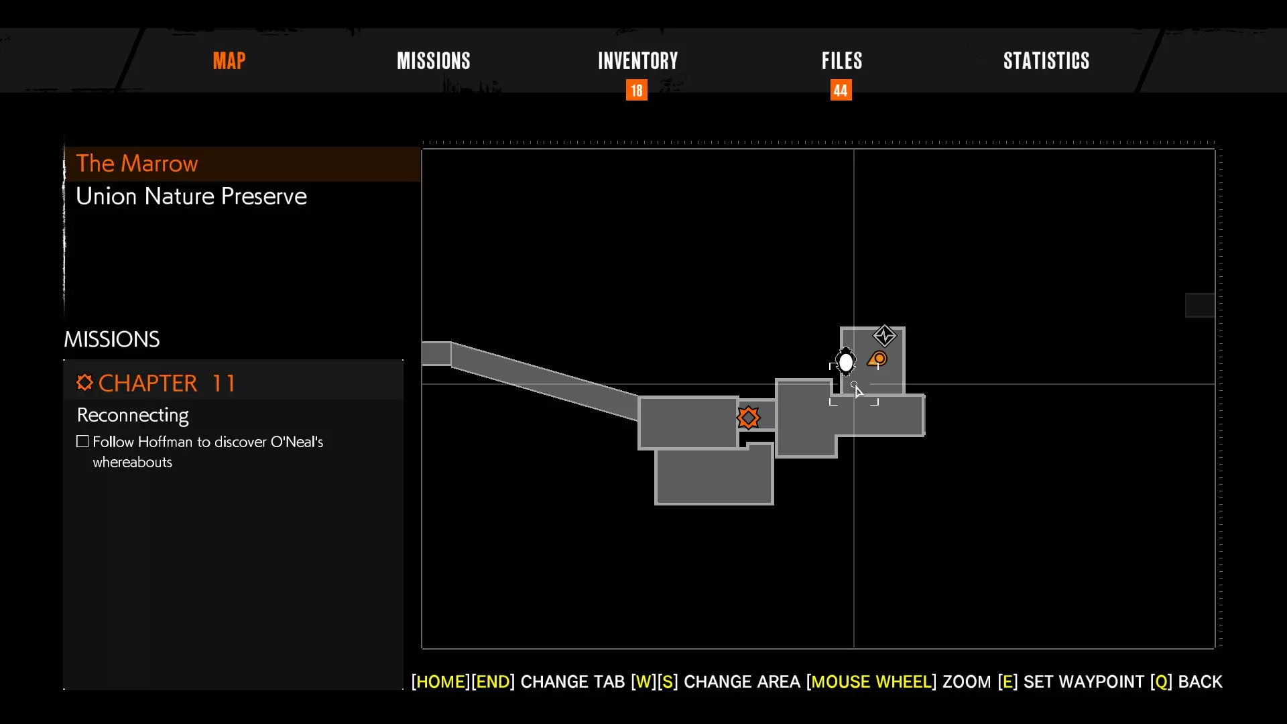This screenshot has height=724, width=1287.
Task: Open the Inventory tab
Action: pyautogui.click(x=637, y=61)
